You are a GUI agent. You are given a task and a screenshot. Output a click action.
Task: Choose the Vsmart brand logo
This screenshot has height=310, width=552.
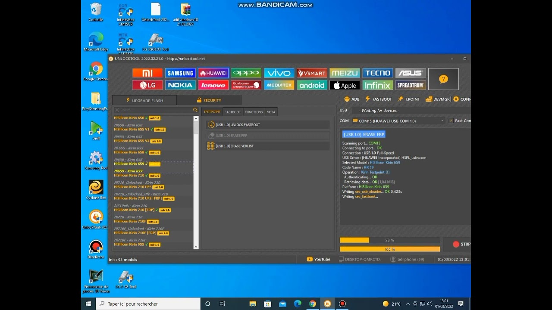point(312,73)
